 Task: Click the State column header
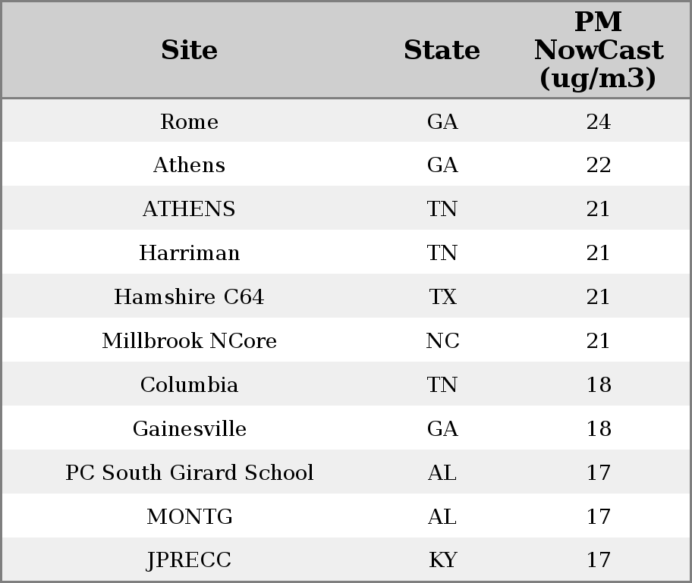pyautogui.click(x=442, y=50)
